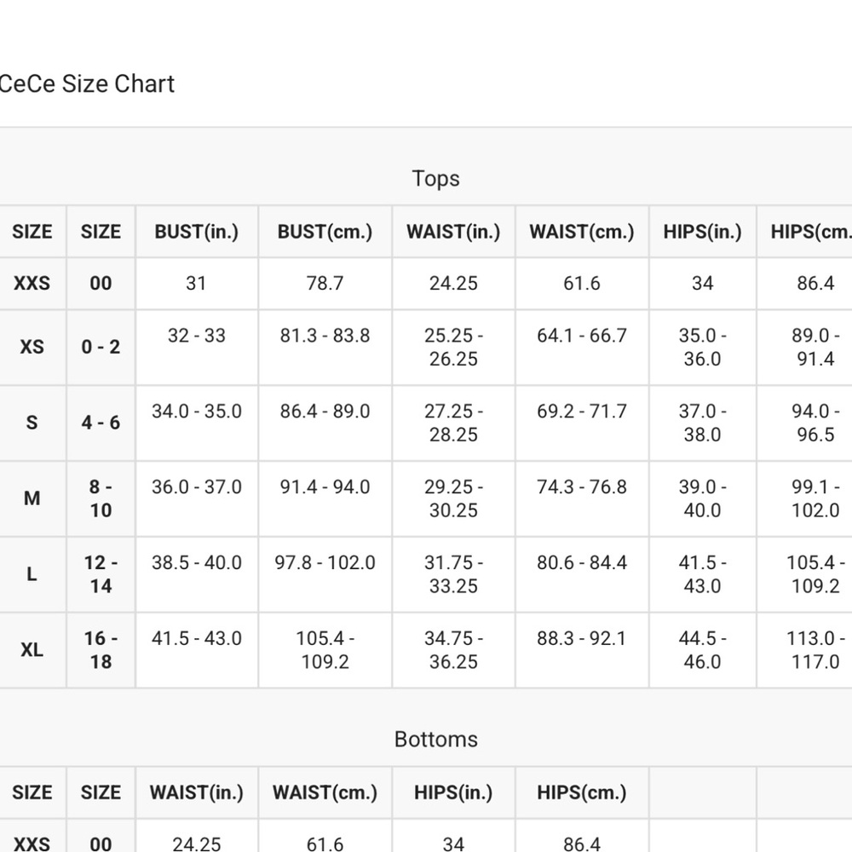Image resolution: width=852 pixels, height=852 pixels.
Task: Click the 4 - 6 numeric size cell
Action: 101,423
